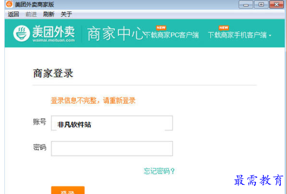Screen dimensions: 287x194
Task: Open the 返回 menu item
Action: click(x=13, y=14)
